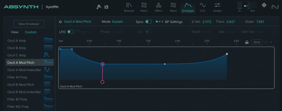Screen dimensions: 282x111
Task: Open the Mode Sustain dropdown
Action: pos(117,22)
